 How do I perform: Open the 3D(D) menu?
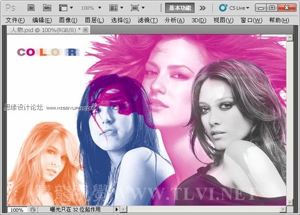pyautogui.click(x=199, y=20)
